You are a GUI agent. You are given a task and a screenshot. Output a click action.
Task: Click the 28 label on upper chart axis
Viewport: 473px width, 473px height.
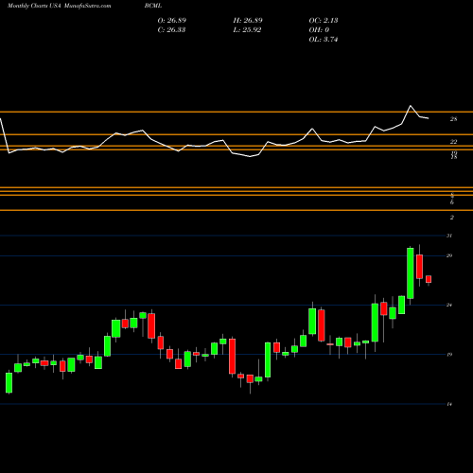[453, 119]
